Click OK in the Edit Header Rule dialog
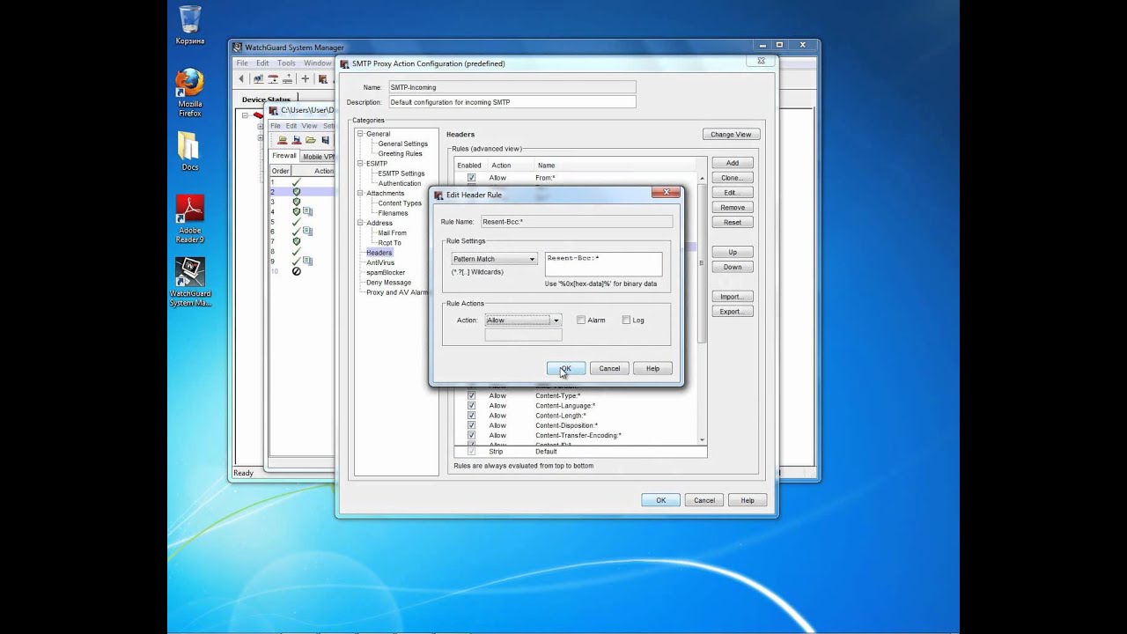Viewport: 1127px width, 634px height. pyautogui.click(x=565, y=368)
